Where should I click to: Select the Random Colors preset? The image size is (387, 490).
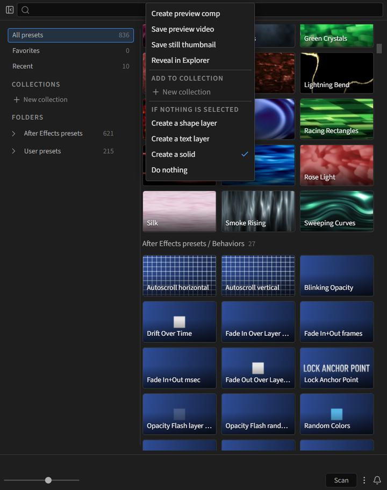(x=336, y=414)
